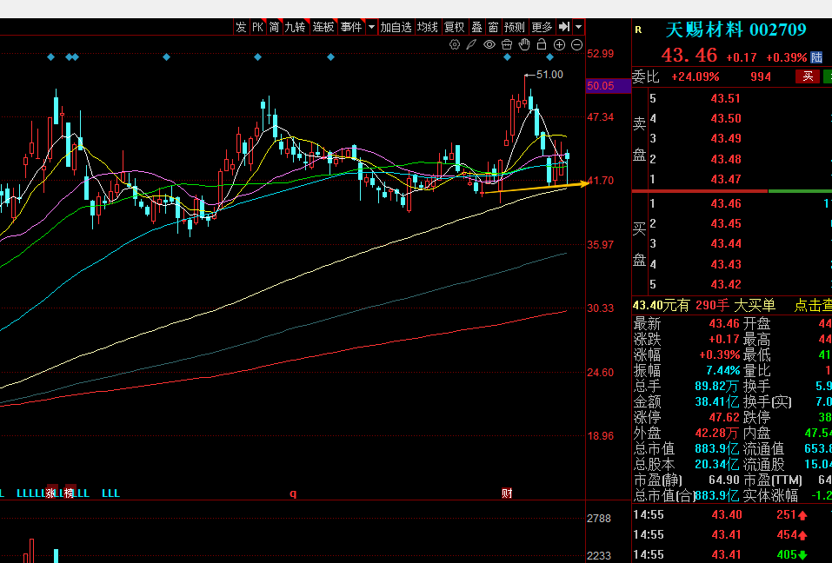The image size is (832, 563).
Task: Open the PK comparison button
Action: [x=258, y=27]
